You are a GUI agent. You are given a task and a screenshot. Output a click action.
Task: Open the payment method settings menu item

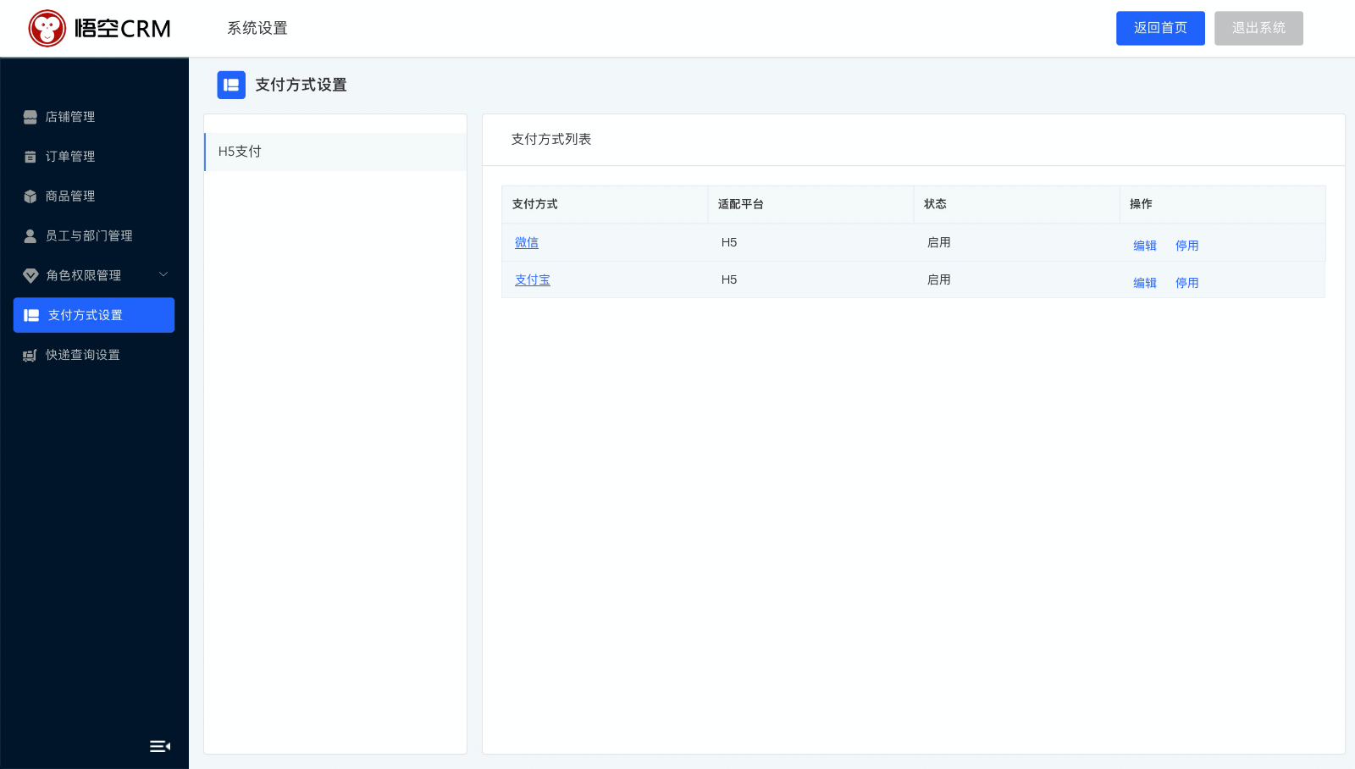click(94, 315)
